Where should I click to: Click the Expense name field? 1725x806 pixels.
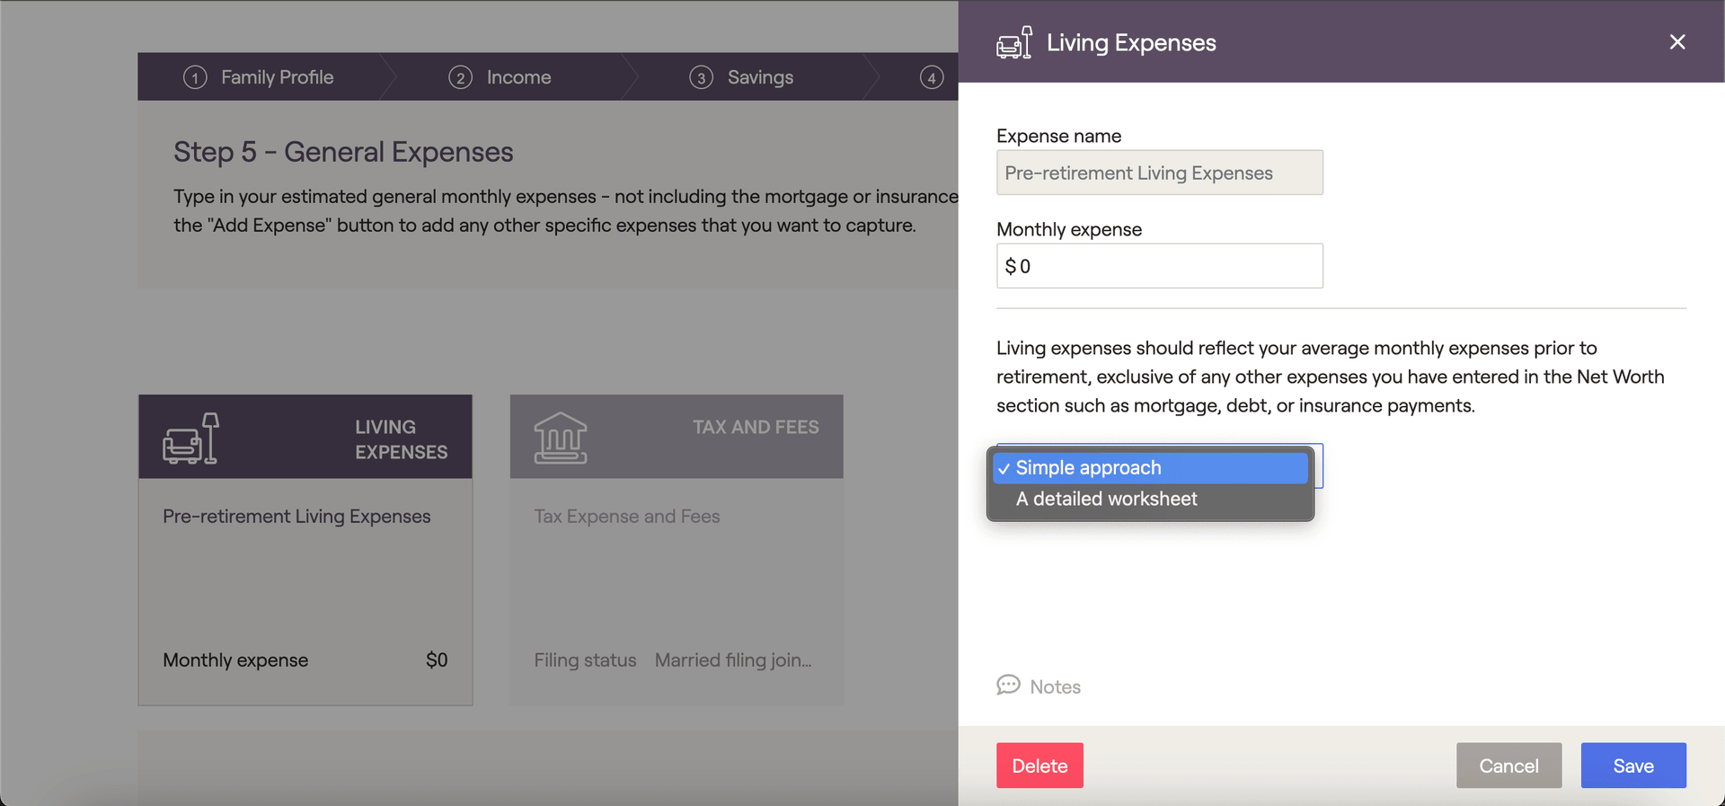point(1159,173)
